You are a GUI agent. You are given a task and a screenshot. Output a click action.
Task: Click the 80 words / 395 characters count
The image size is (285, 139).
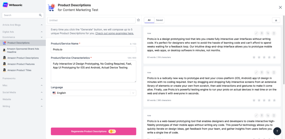pos(159,100)
